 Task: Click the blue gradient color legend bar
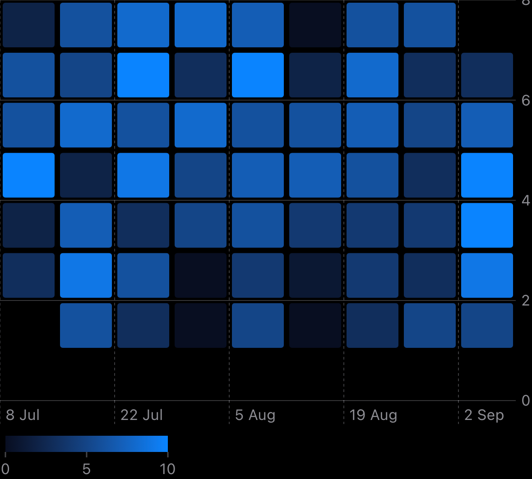click(87, 444)
